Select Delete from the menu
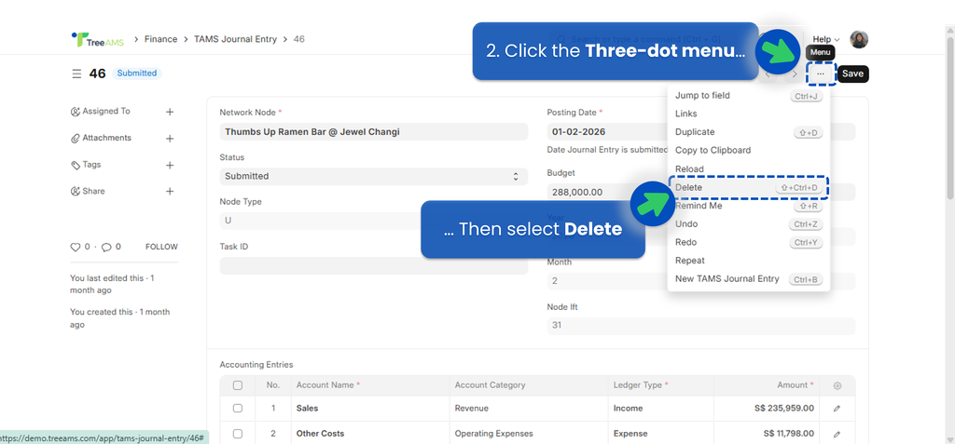This screenshot has height=444, width=955. coord(689,187)
